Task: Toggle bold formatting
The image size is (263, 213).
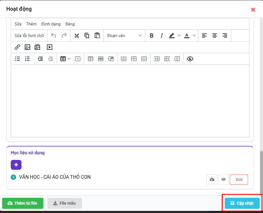Action: coord(152,35)
